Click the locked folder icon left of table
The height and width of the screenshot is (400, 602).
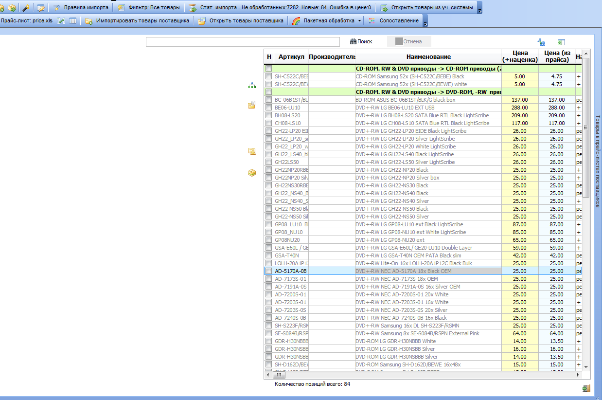[x=252, y=105]
